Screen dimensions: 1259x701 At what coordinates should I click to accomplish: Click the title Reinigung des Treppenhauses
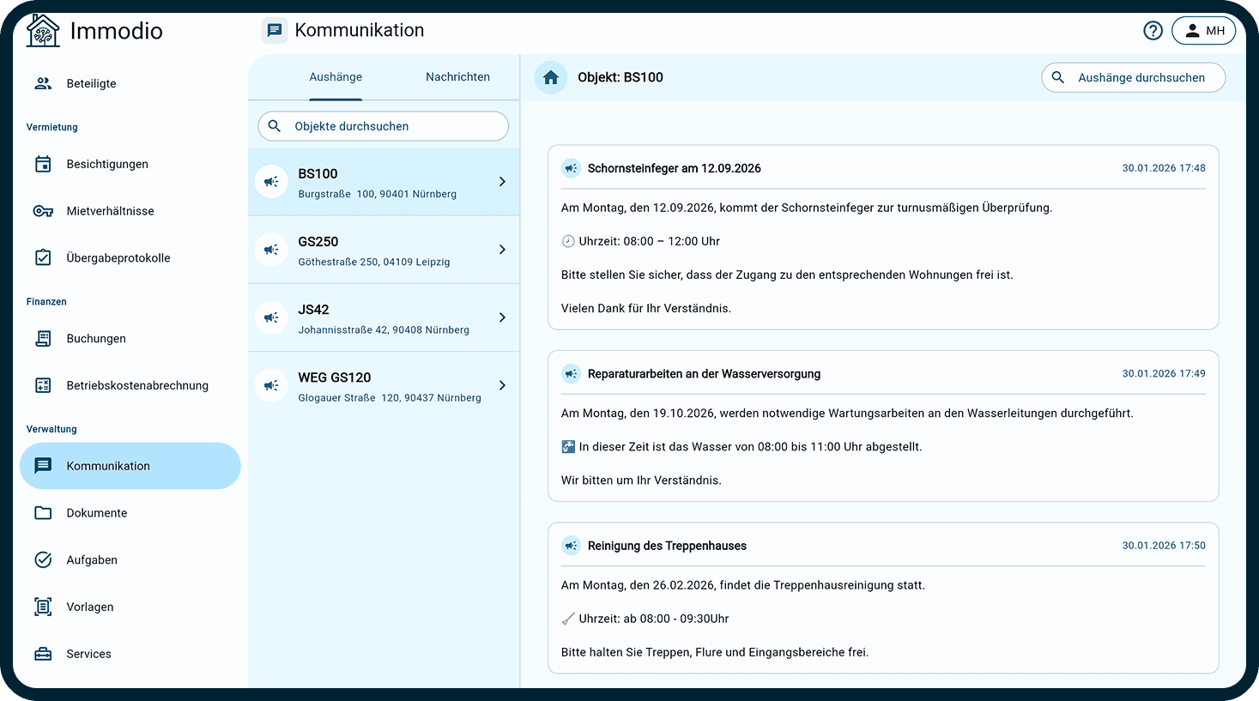(x=667, y=546)
